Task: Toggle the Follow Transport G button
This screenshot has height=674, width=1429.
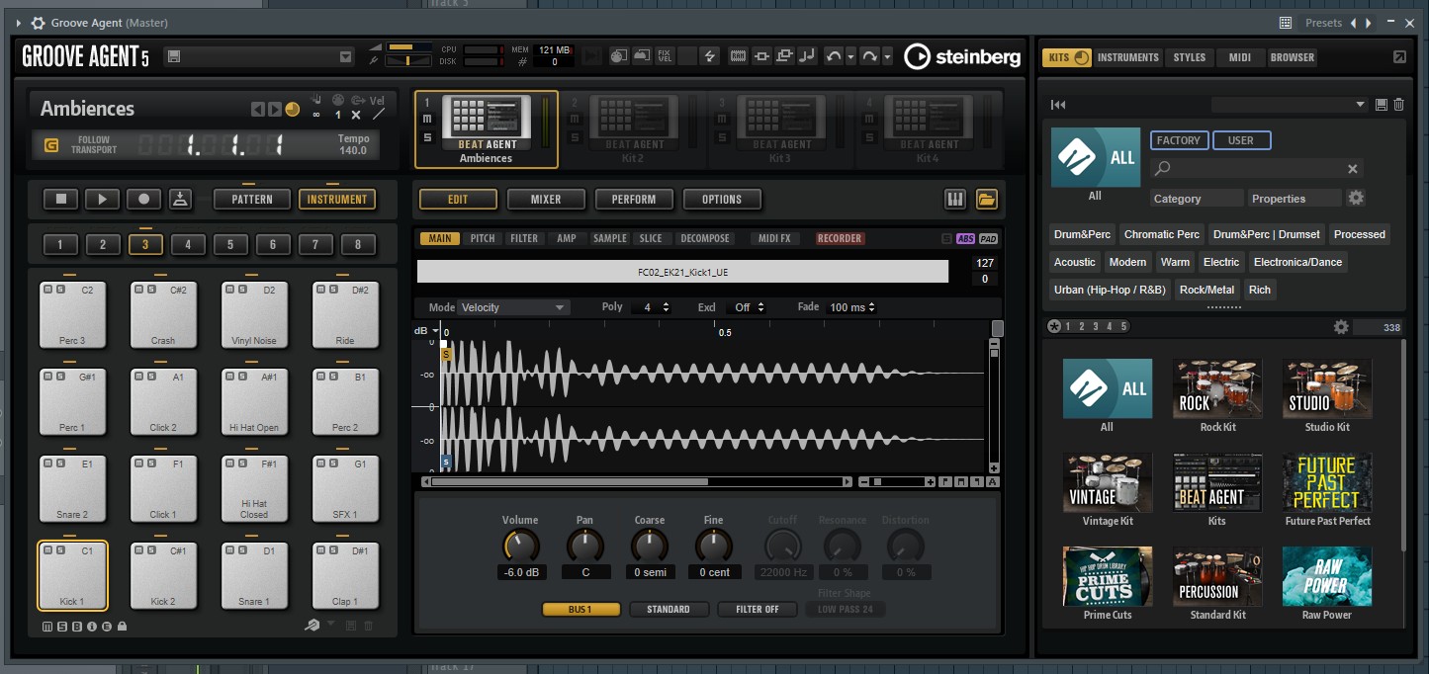Action: (x=51, y=145)
